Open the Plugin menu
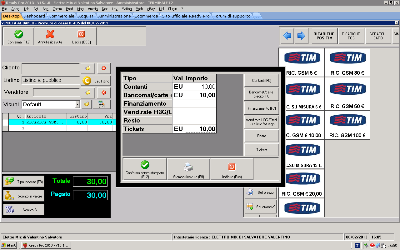This screenshot has height=250, width=400. point(172,9)
